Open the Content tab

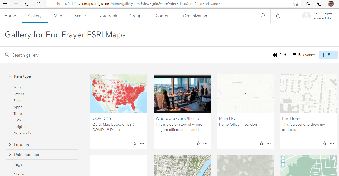[x=163, y=16]
